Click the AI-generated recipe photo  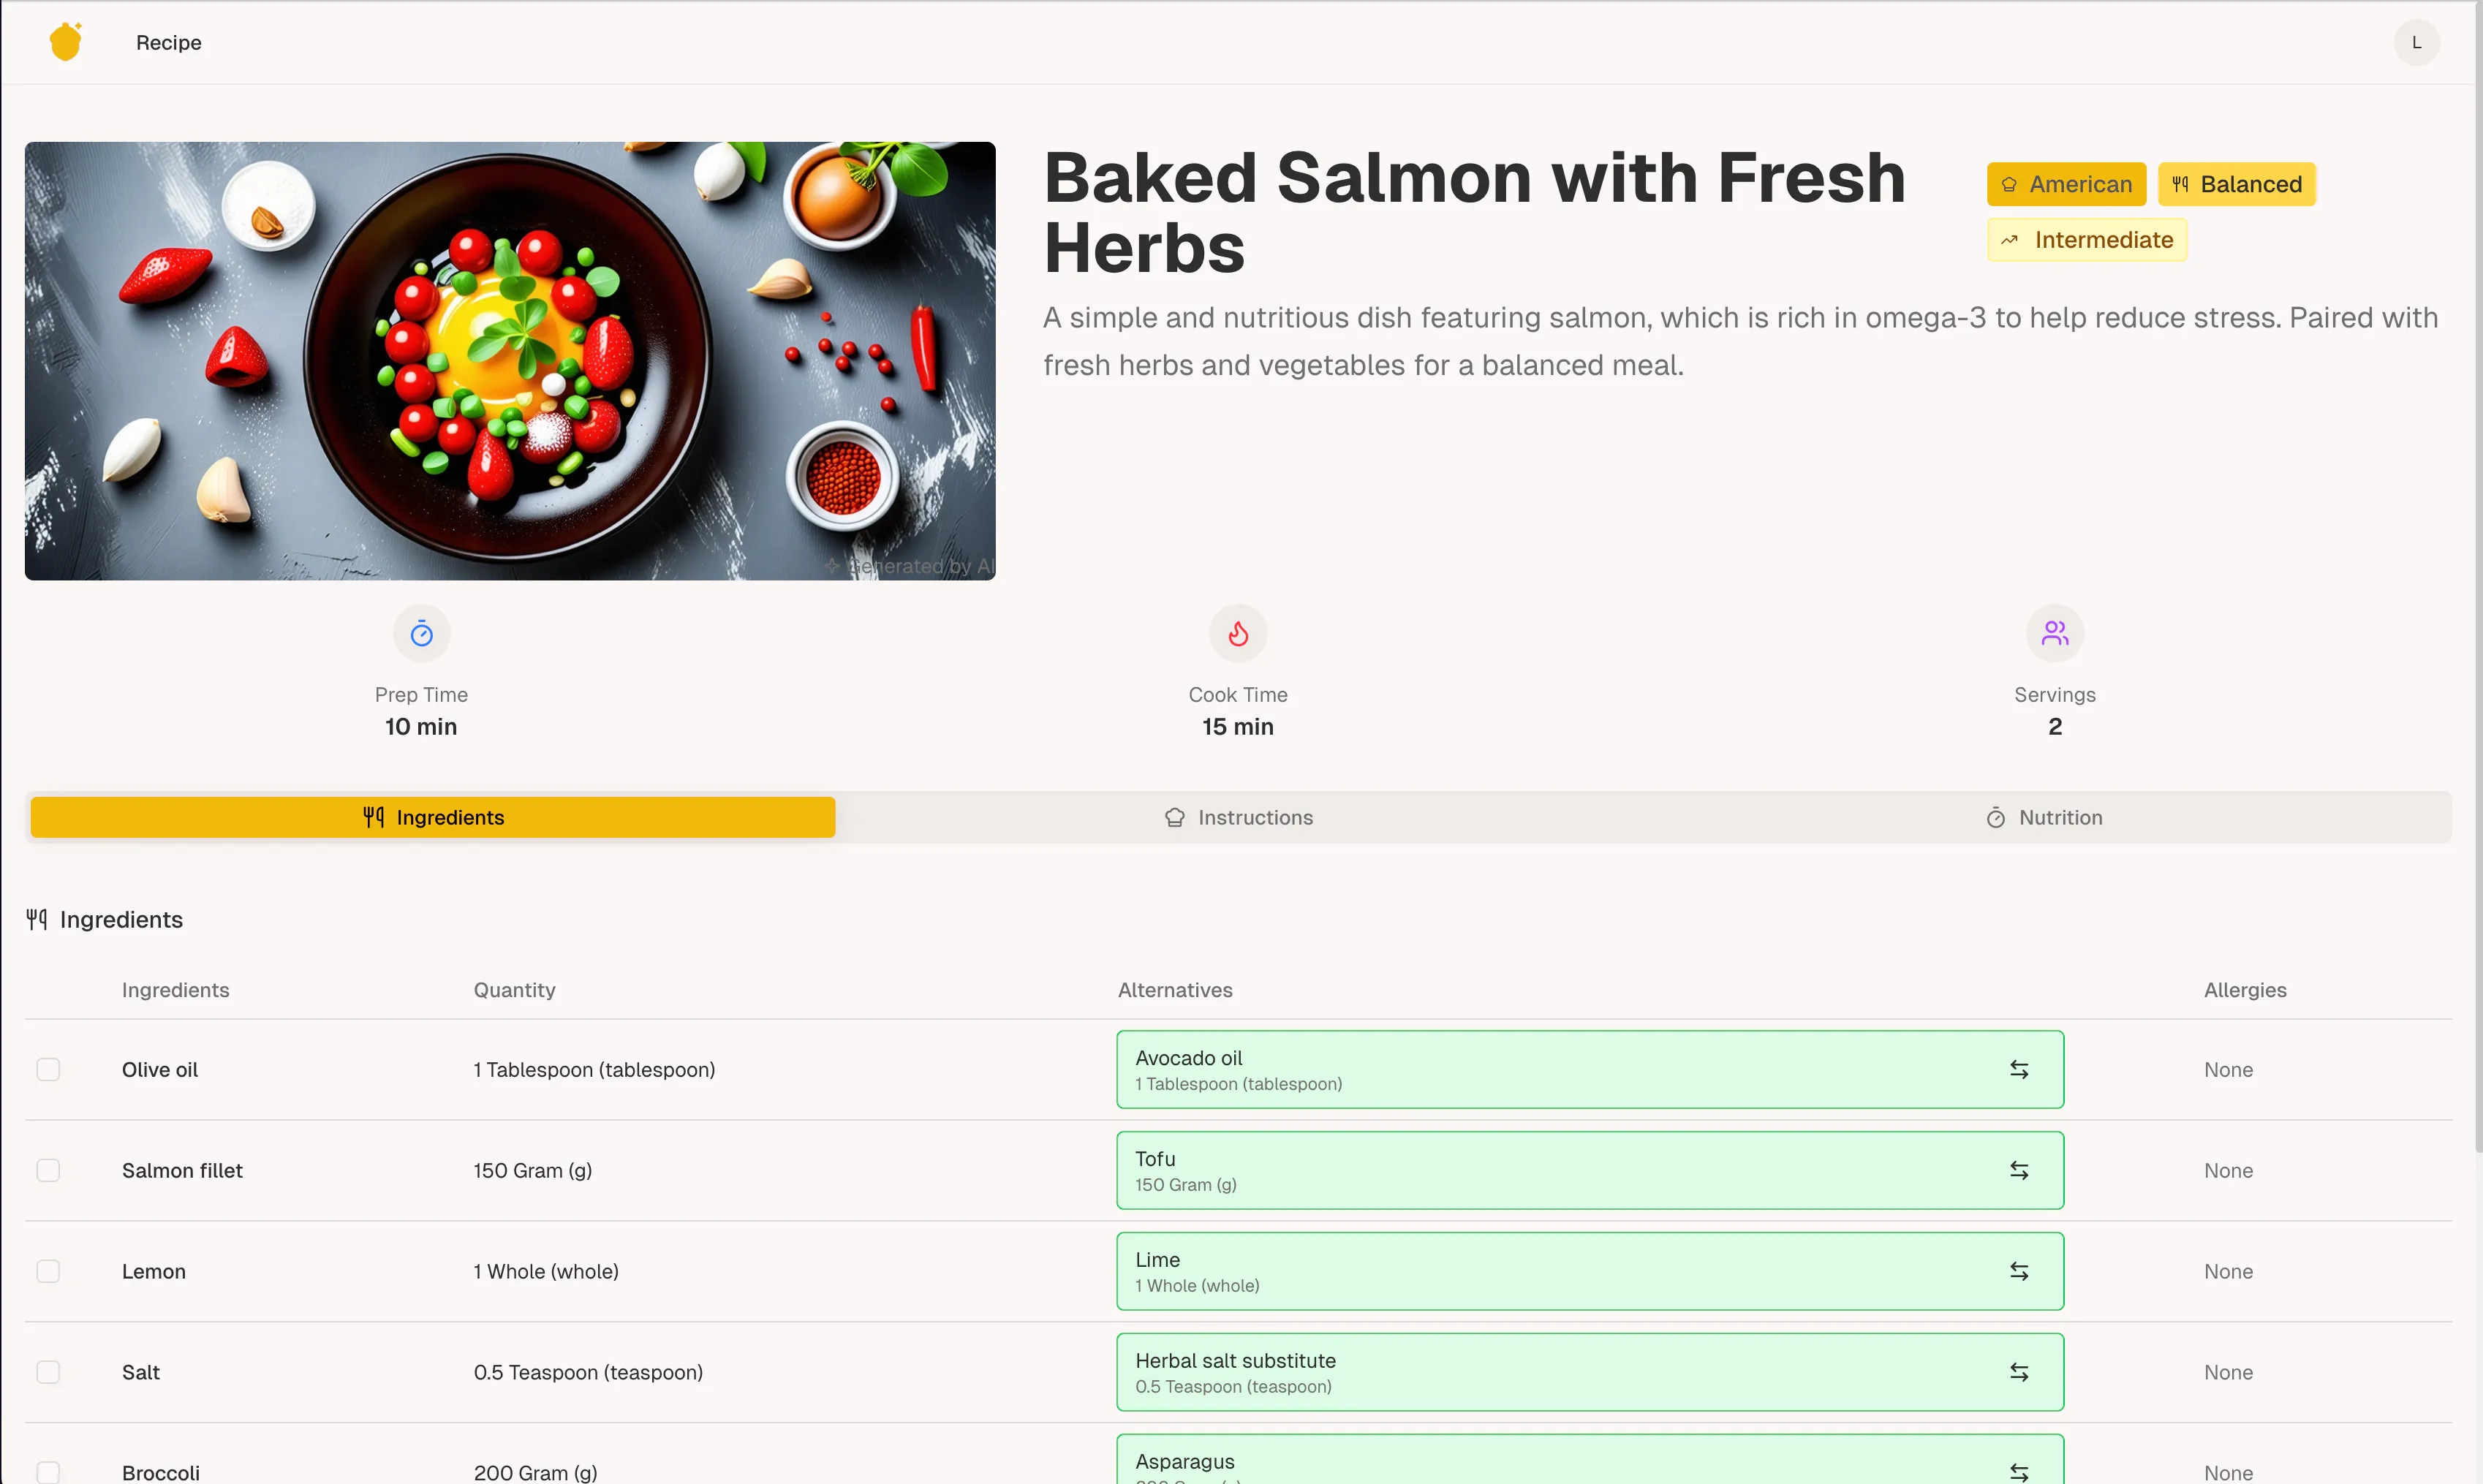click(510, 361)
